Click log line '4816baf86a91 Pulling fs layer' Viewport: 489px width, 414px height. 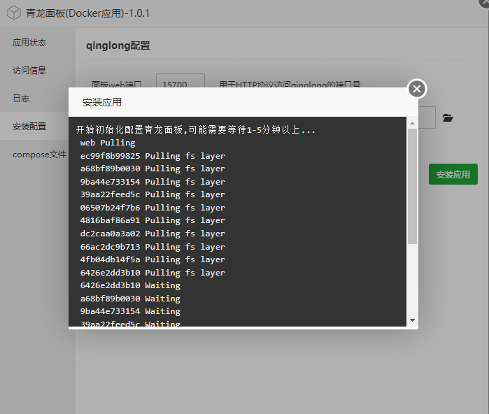(153, 220)
